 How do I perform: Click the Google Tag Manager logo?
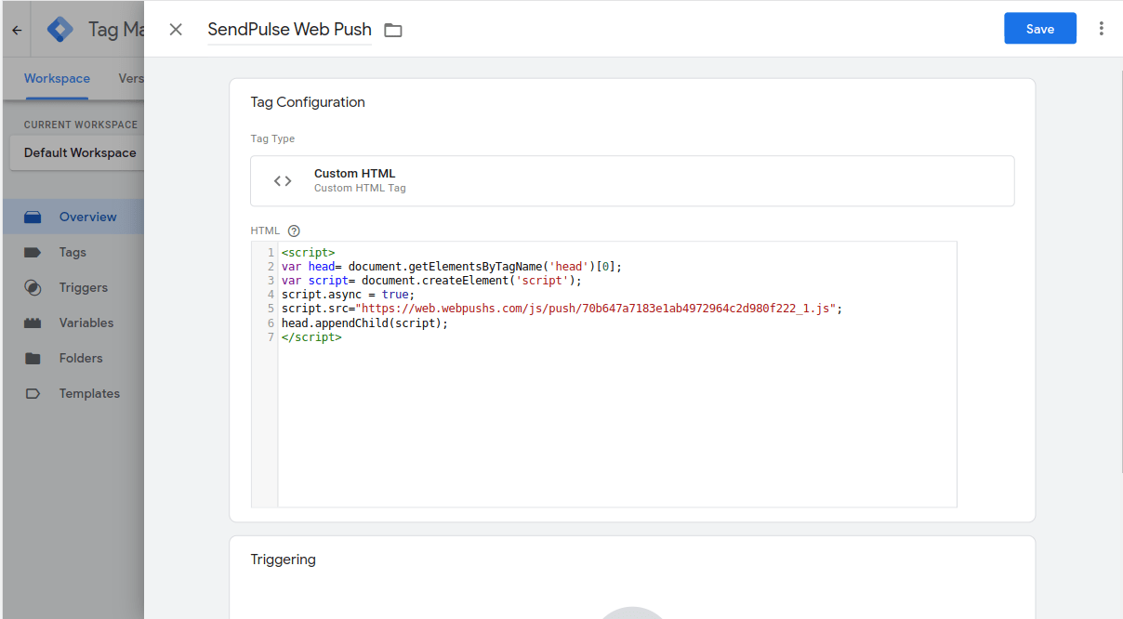[60, 30]
